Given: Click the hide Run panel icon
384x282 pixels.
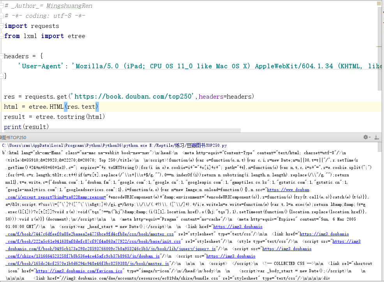Looking at the screenshot, I should [x=377, y=137].
